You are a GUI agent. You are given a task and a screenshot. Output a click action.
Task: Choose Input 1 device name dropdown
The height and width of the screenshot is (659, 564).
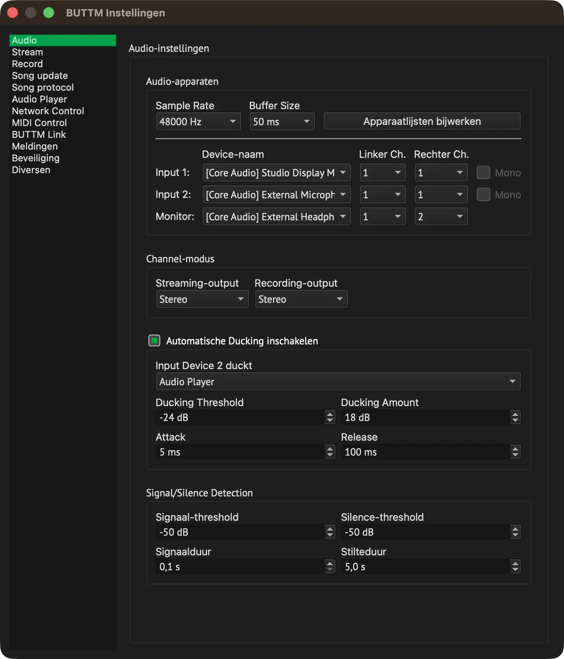coord(277,173)
